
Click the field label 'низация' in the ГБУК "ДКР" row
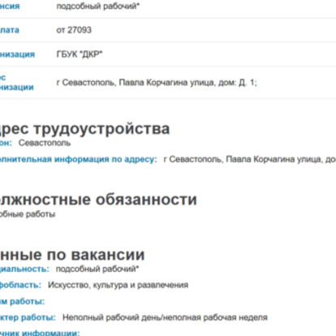click(17, 54)
